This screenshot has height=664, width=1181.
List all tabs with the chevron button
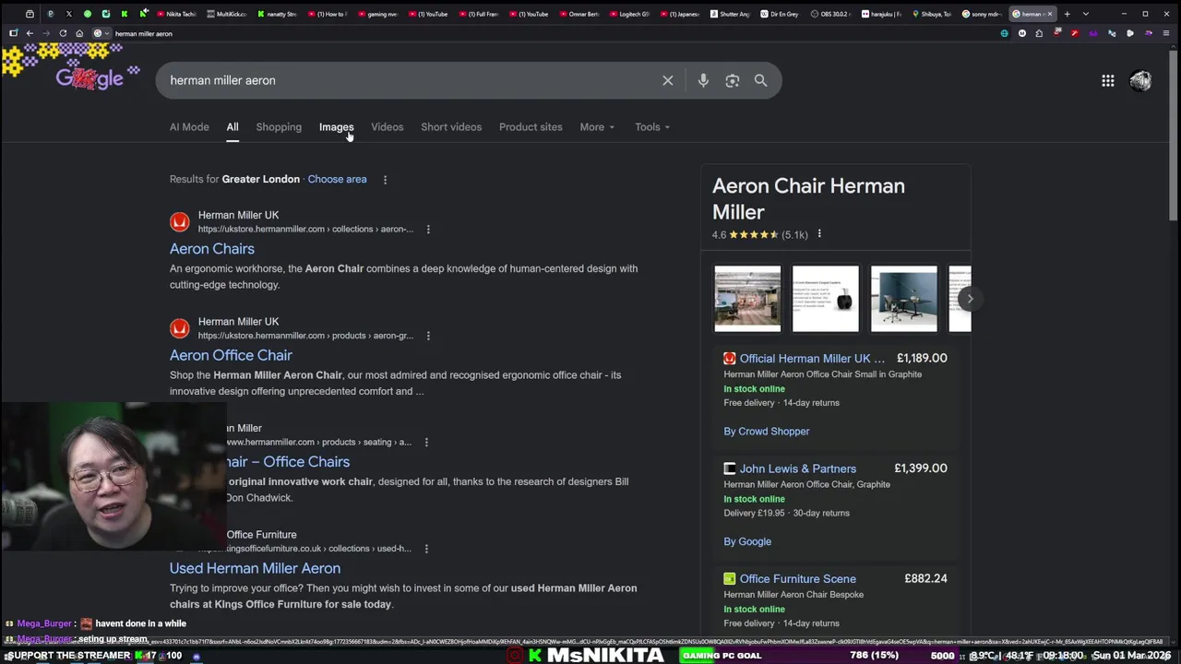1085,14
